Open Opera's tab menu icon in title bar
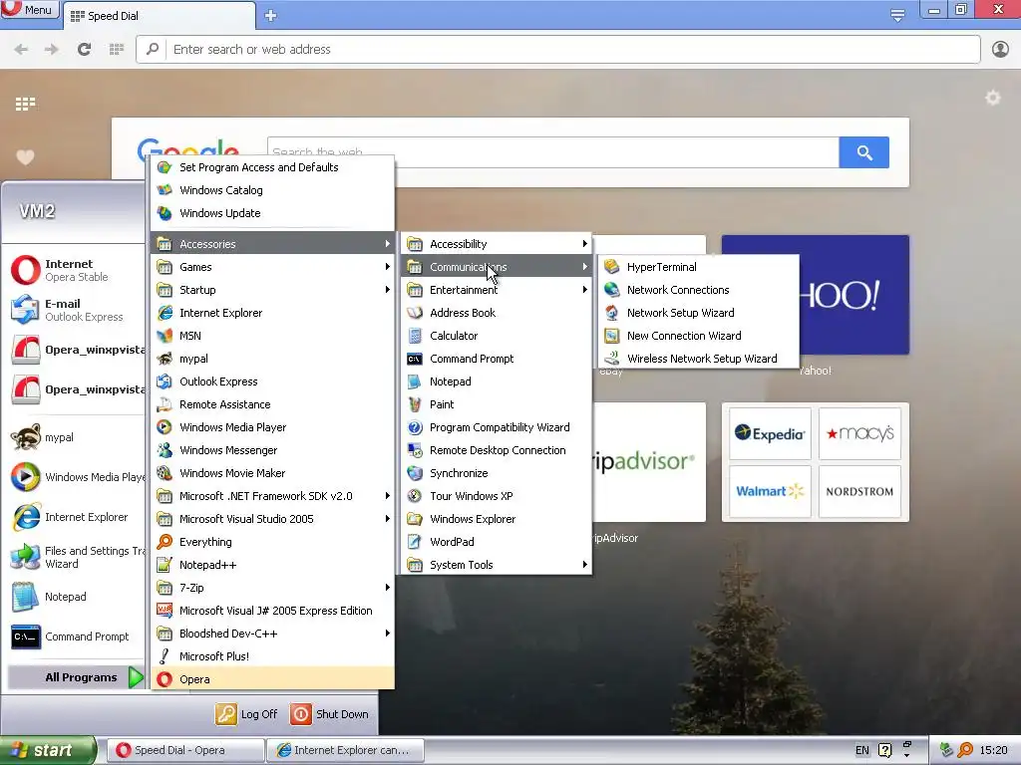This screenshot has width=1021, height=765. (x=897, y=15)
